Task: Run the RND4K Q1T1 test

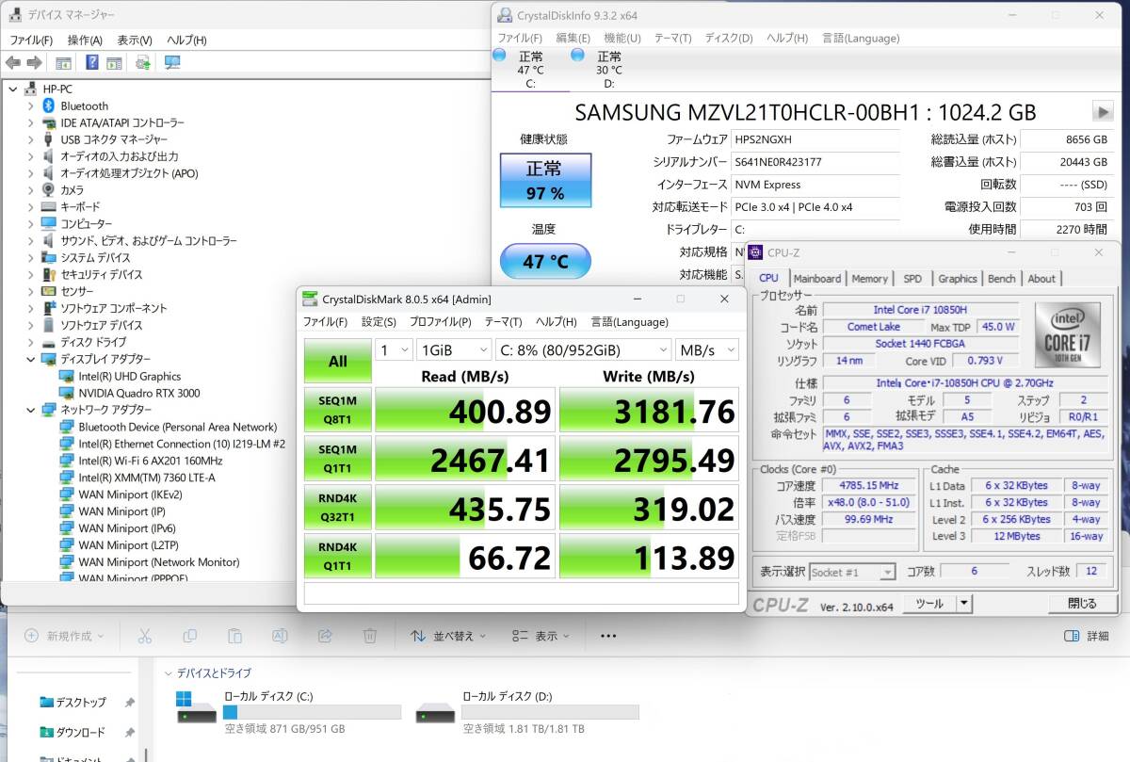Action: click(337, 557)
